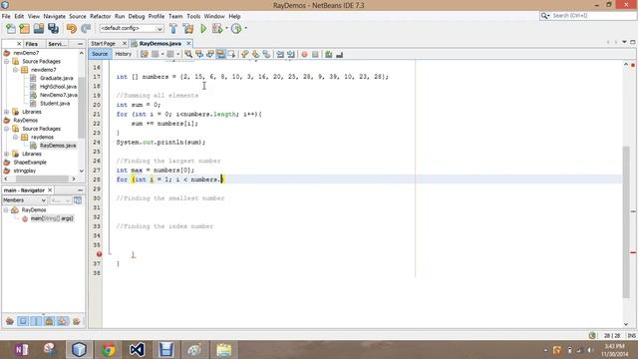Select Graduate.java in project tree
The height and width of the screenshot is (359, 638).
(56, 78)
